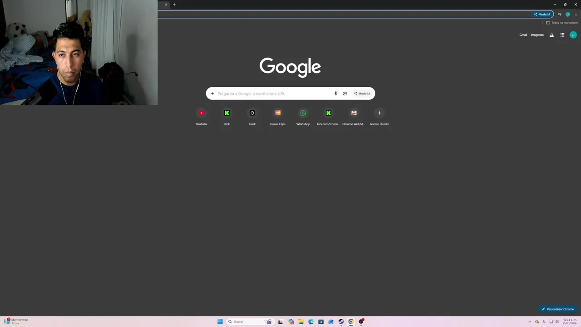Click the microphone tray icon
This screenshot has width=581, height=327.
click(x=544, y=322)
